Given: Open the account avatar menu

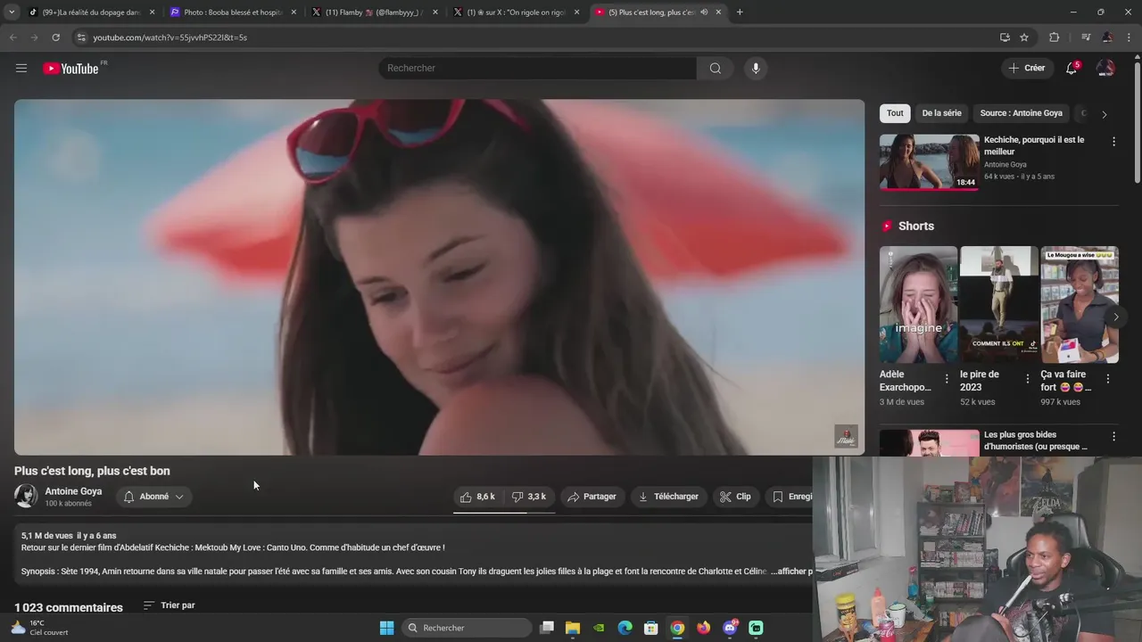Looking at the screenshot, I should click(x=1105, y=68).
